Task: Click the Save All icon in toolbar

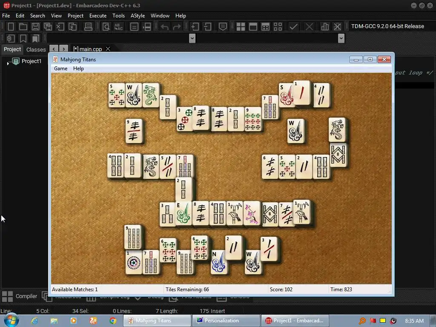Action: [x=48, y=27]
